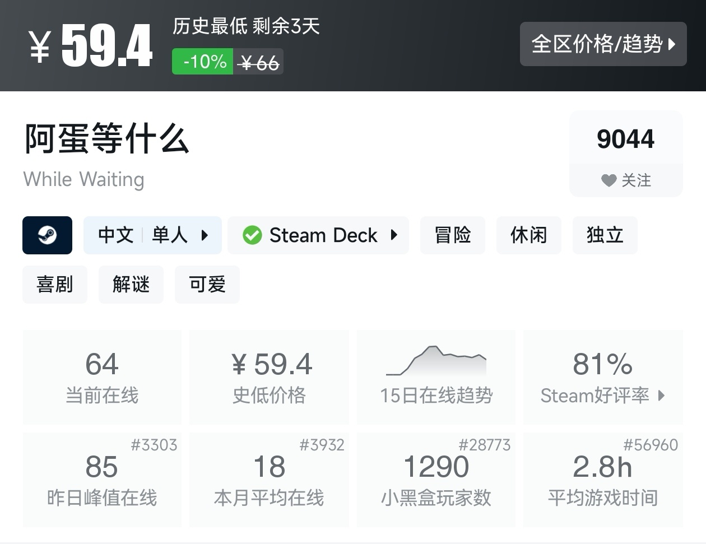
Task: Click the -10% discount badge
Action: tap(204, 62)
